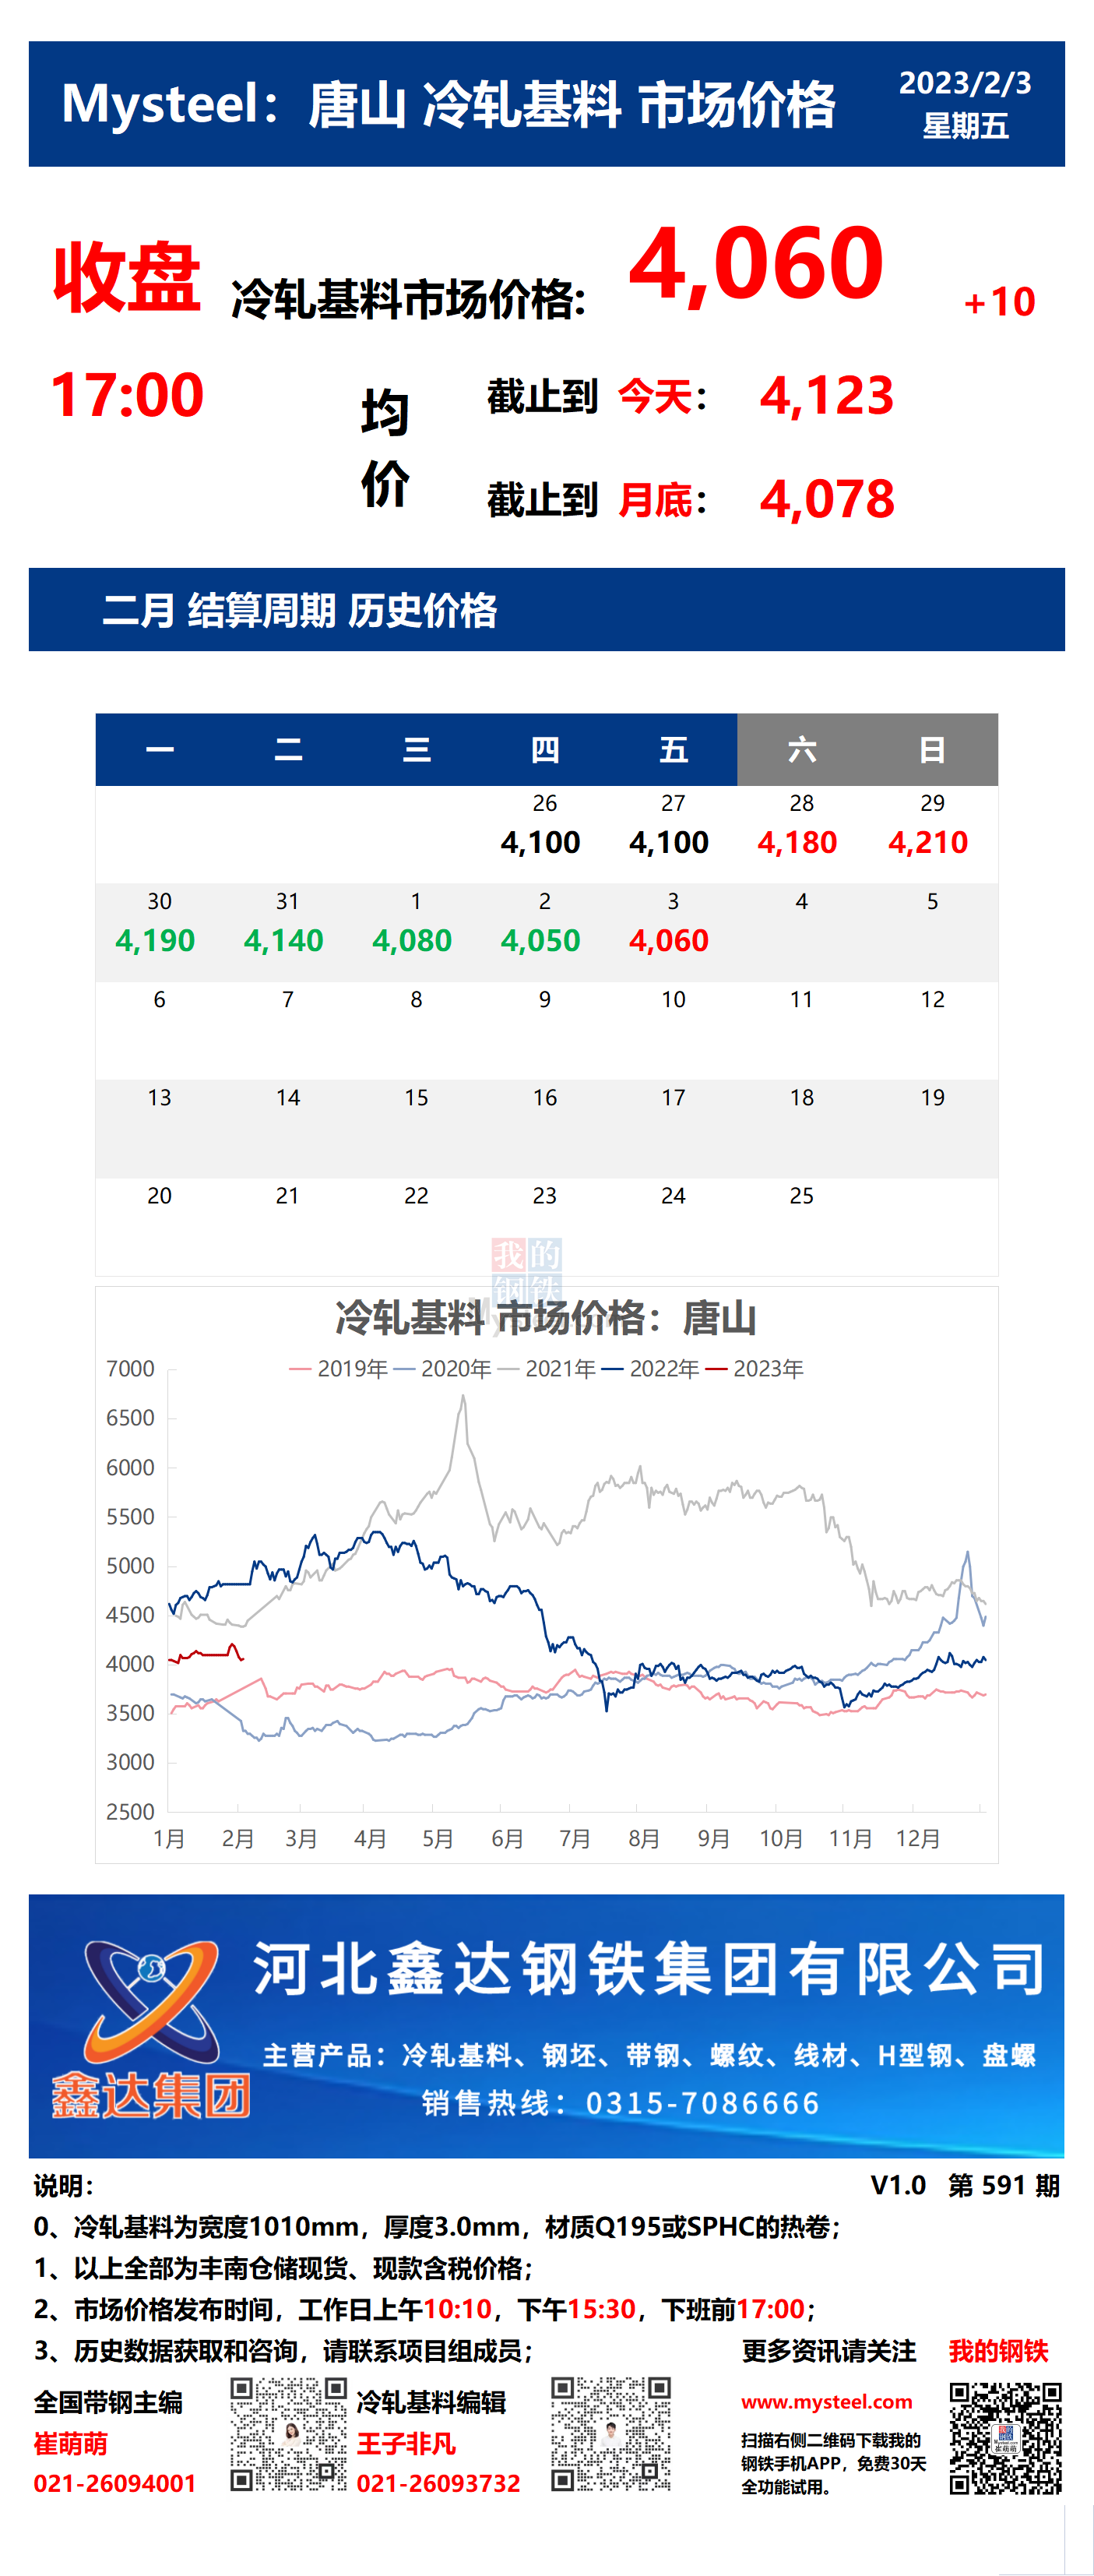Select the 四 (Thursday) column header

pos(545,749)
